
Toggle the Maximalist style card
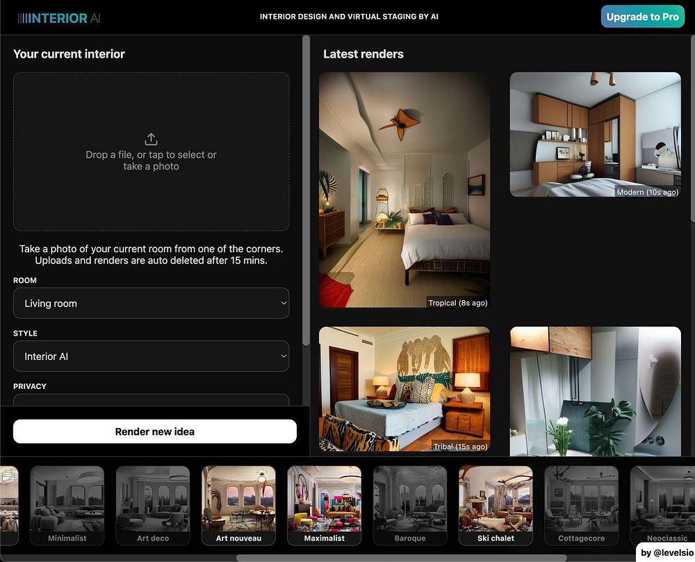(325, 505)
